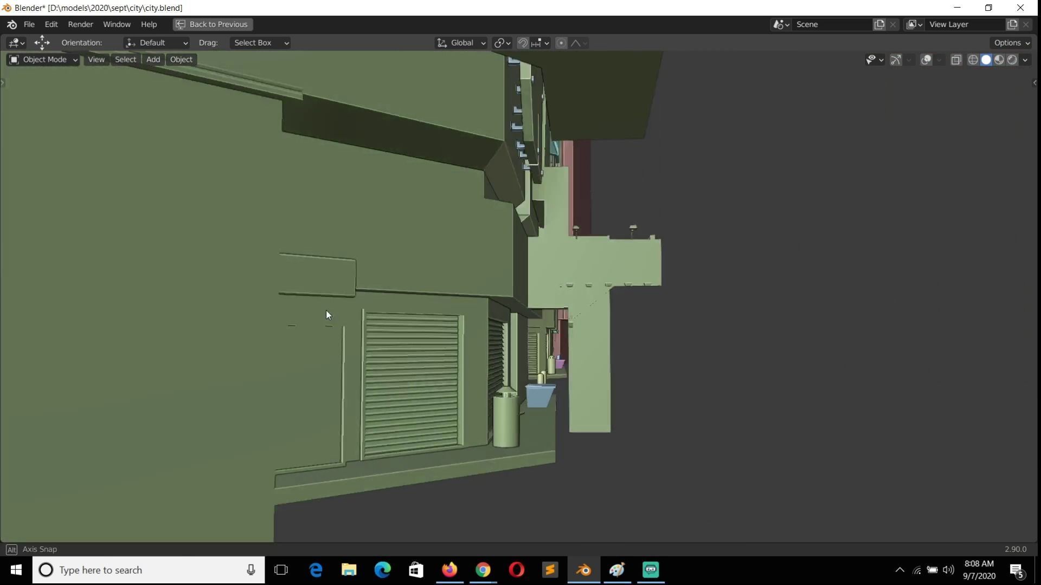Viewport: 1041px width, 585px height.
Task: Switch to material preview shading
Action: coord(999,60)
